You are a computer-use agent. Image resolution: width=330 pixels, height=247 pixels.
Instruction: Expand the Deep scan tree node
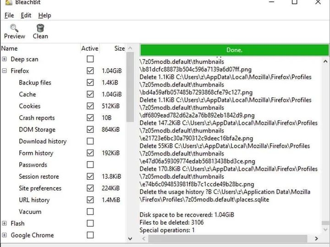tap(4, 59)
